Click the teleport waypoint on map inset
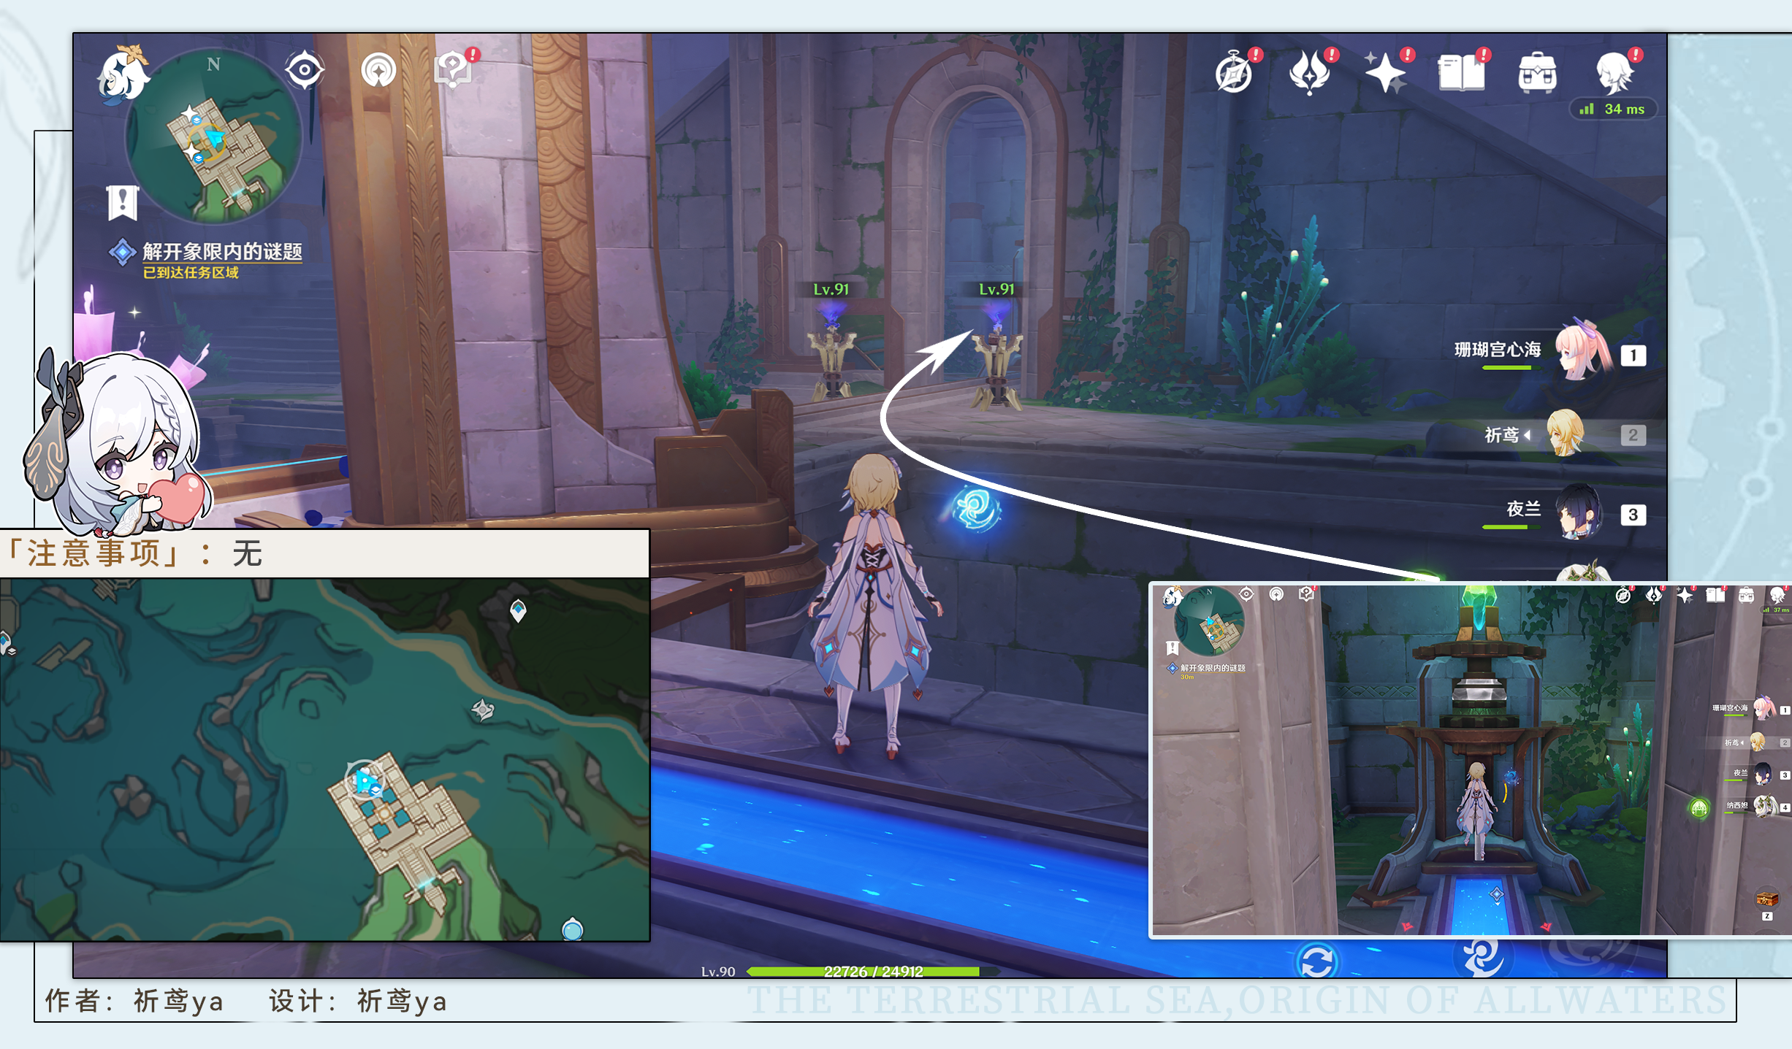Image resolution: width=1792 pixels, height=1049 pixels. pyautogui.click(x=518, y=610)
